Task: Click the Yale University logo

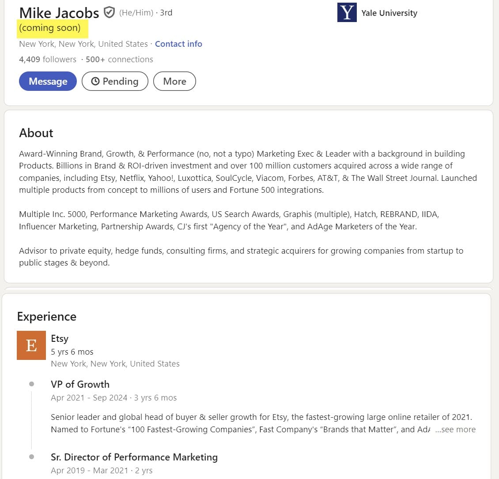Action: click(x=347, y=12)
